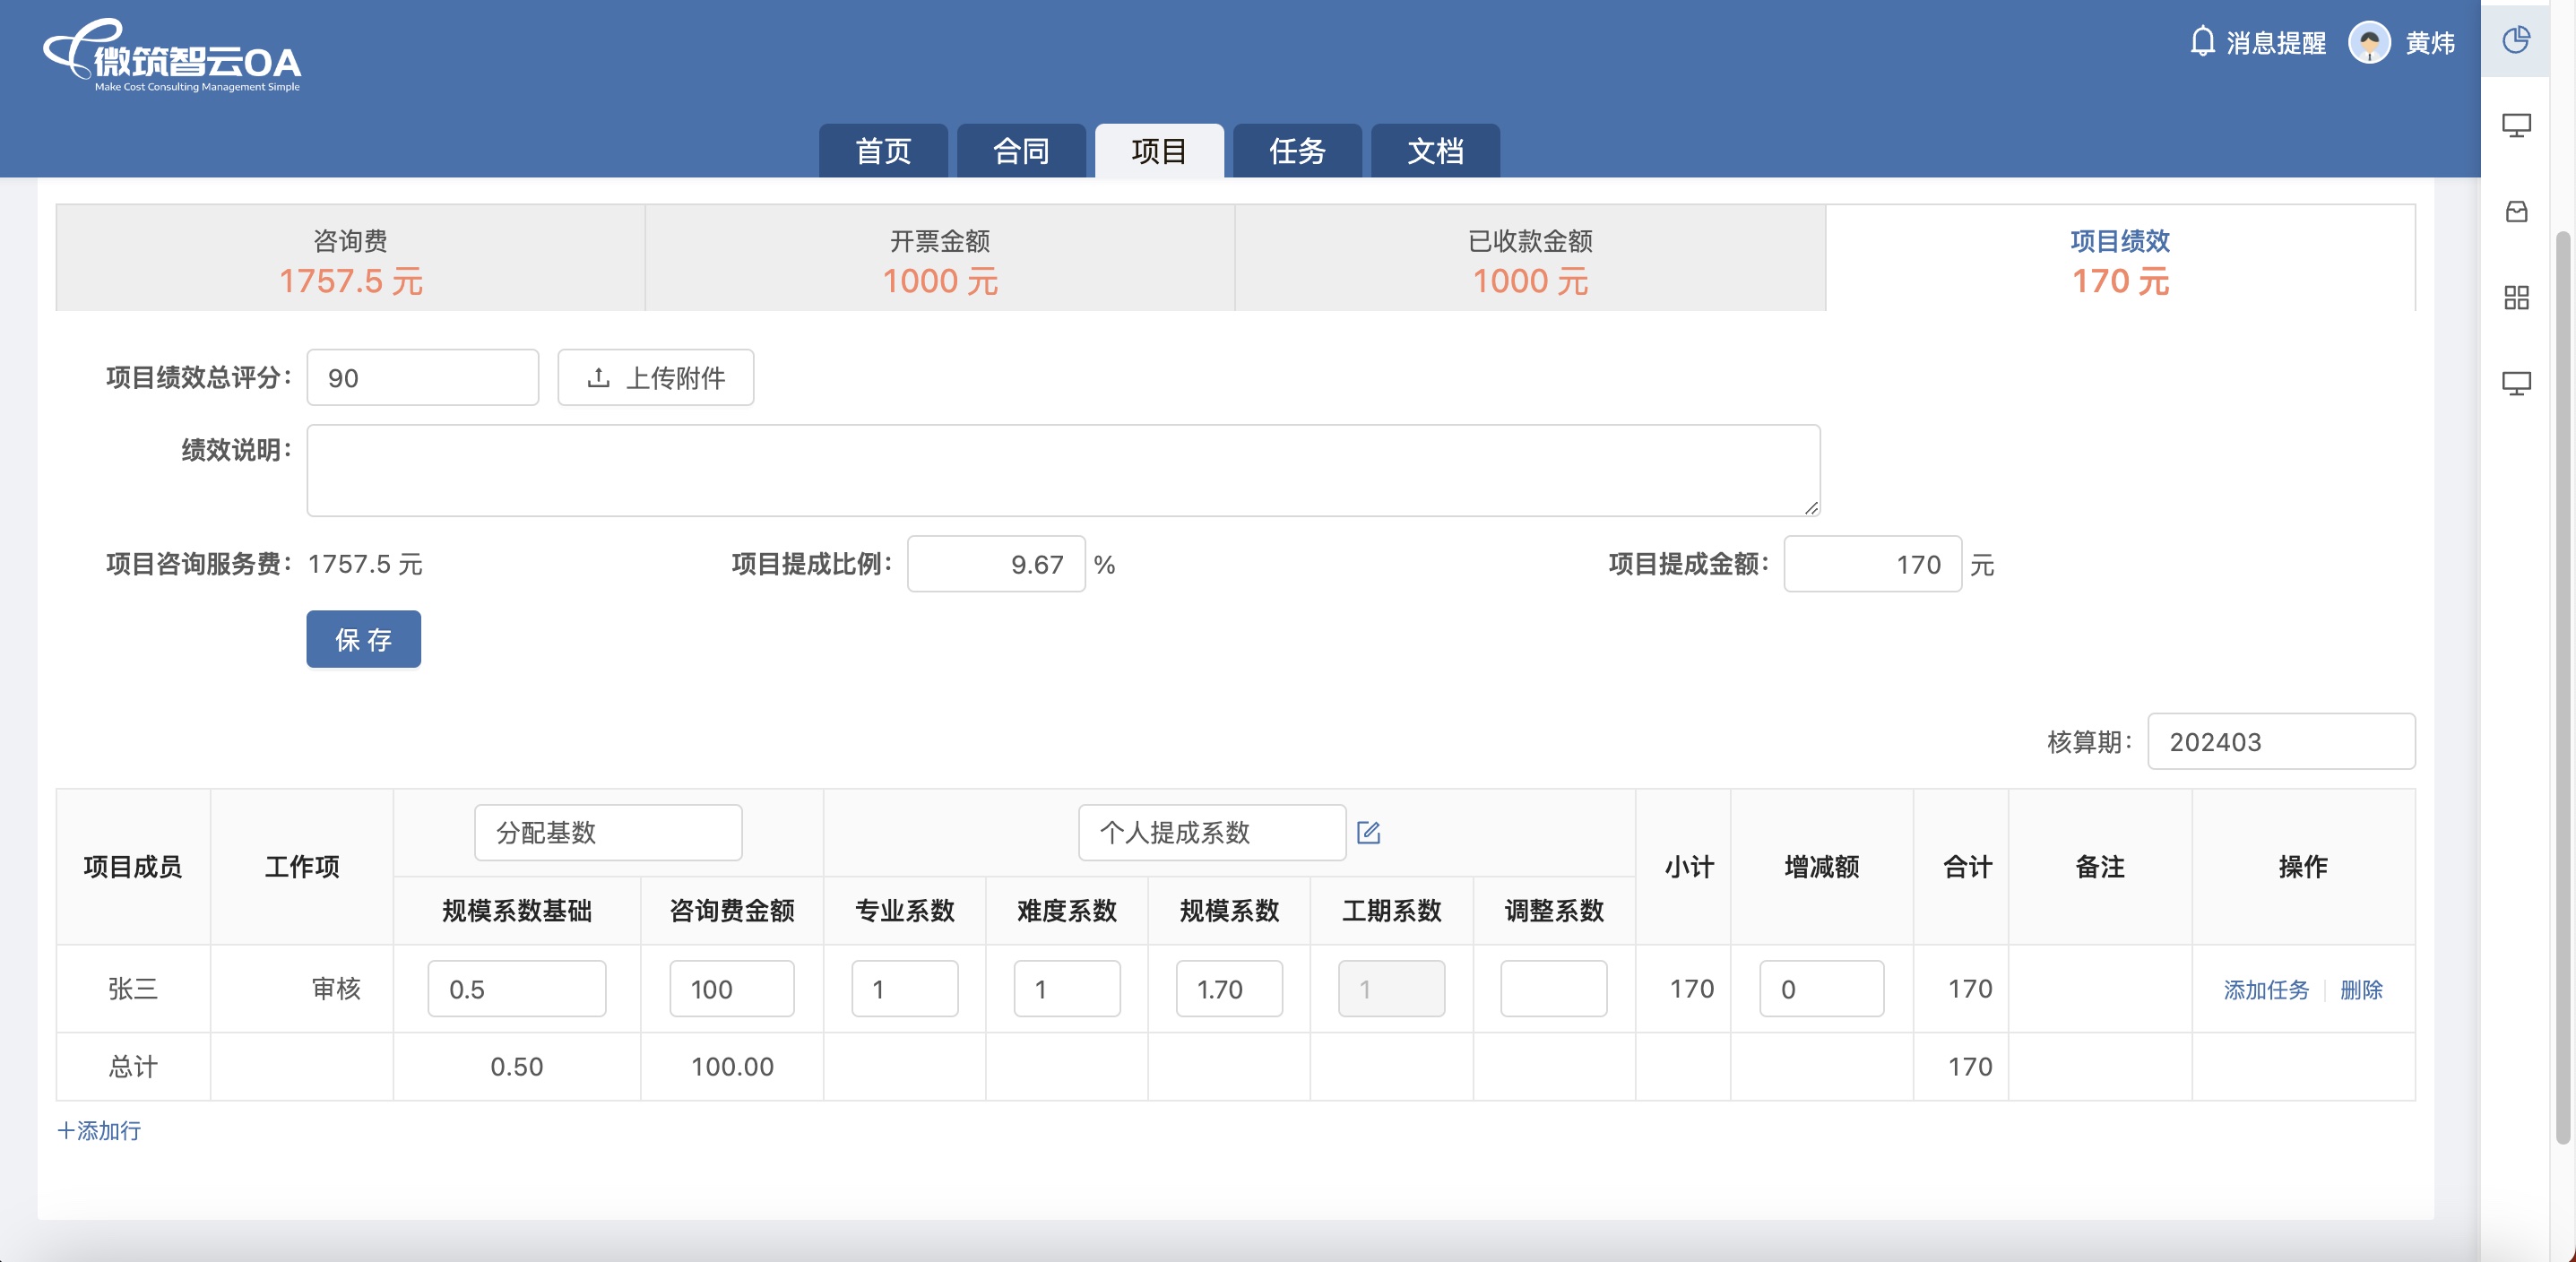Screen dimensions: 2576x1262
Task: Click the bottom monitor icon in sidebar
Action: tap(2516, 383)
